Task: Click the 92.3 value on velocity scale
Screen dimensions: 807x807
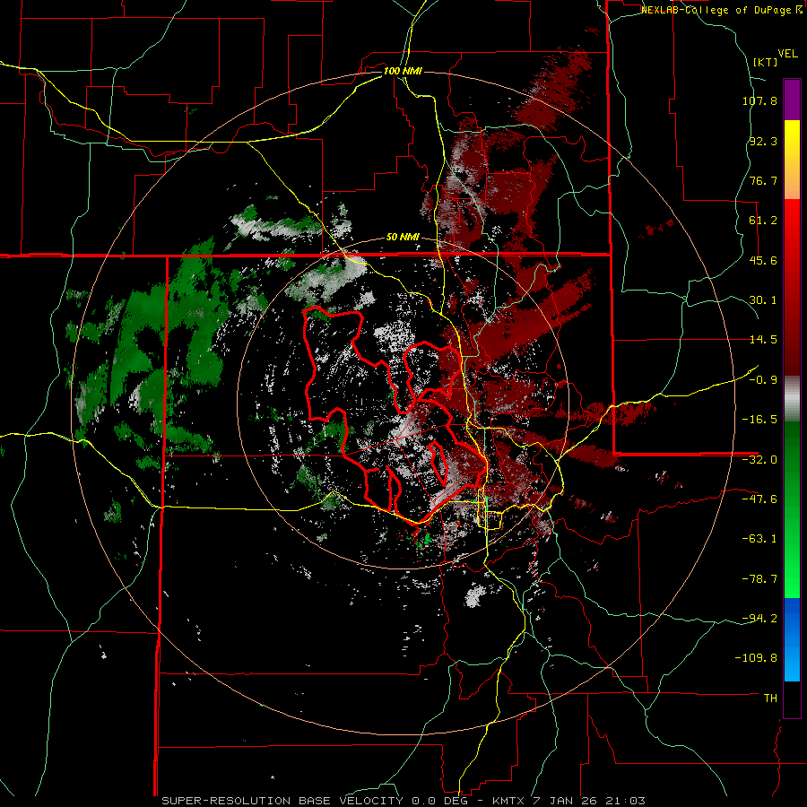Action: 763,141
